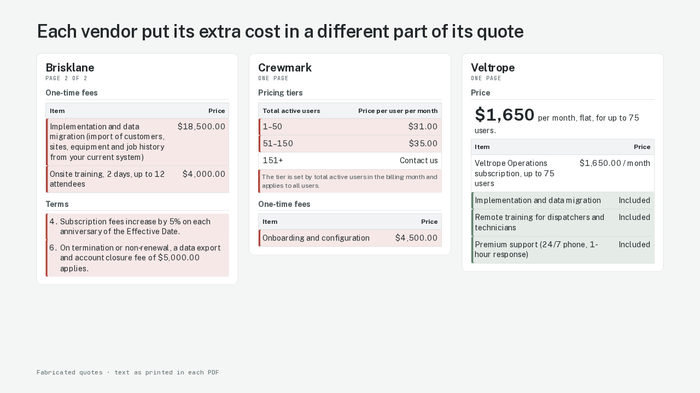Click the Crewmark vendor heading
700x393 pixels.
point(285,68)
